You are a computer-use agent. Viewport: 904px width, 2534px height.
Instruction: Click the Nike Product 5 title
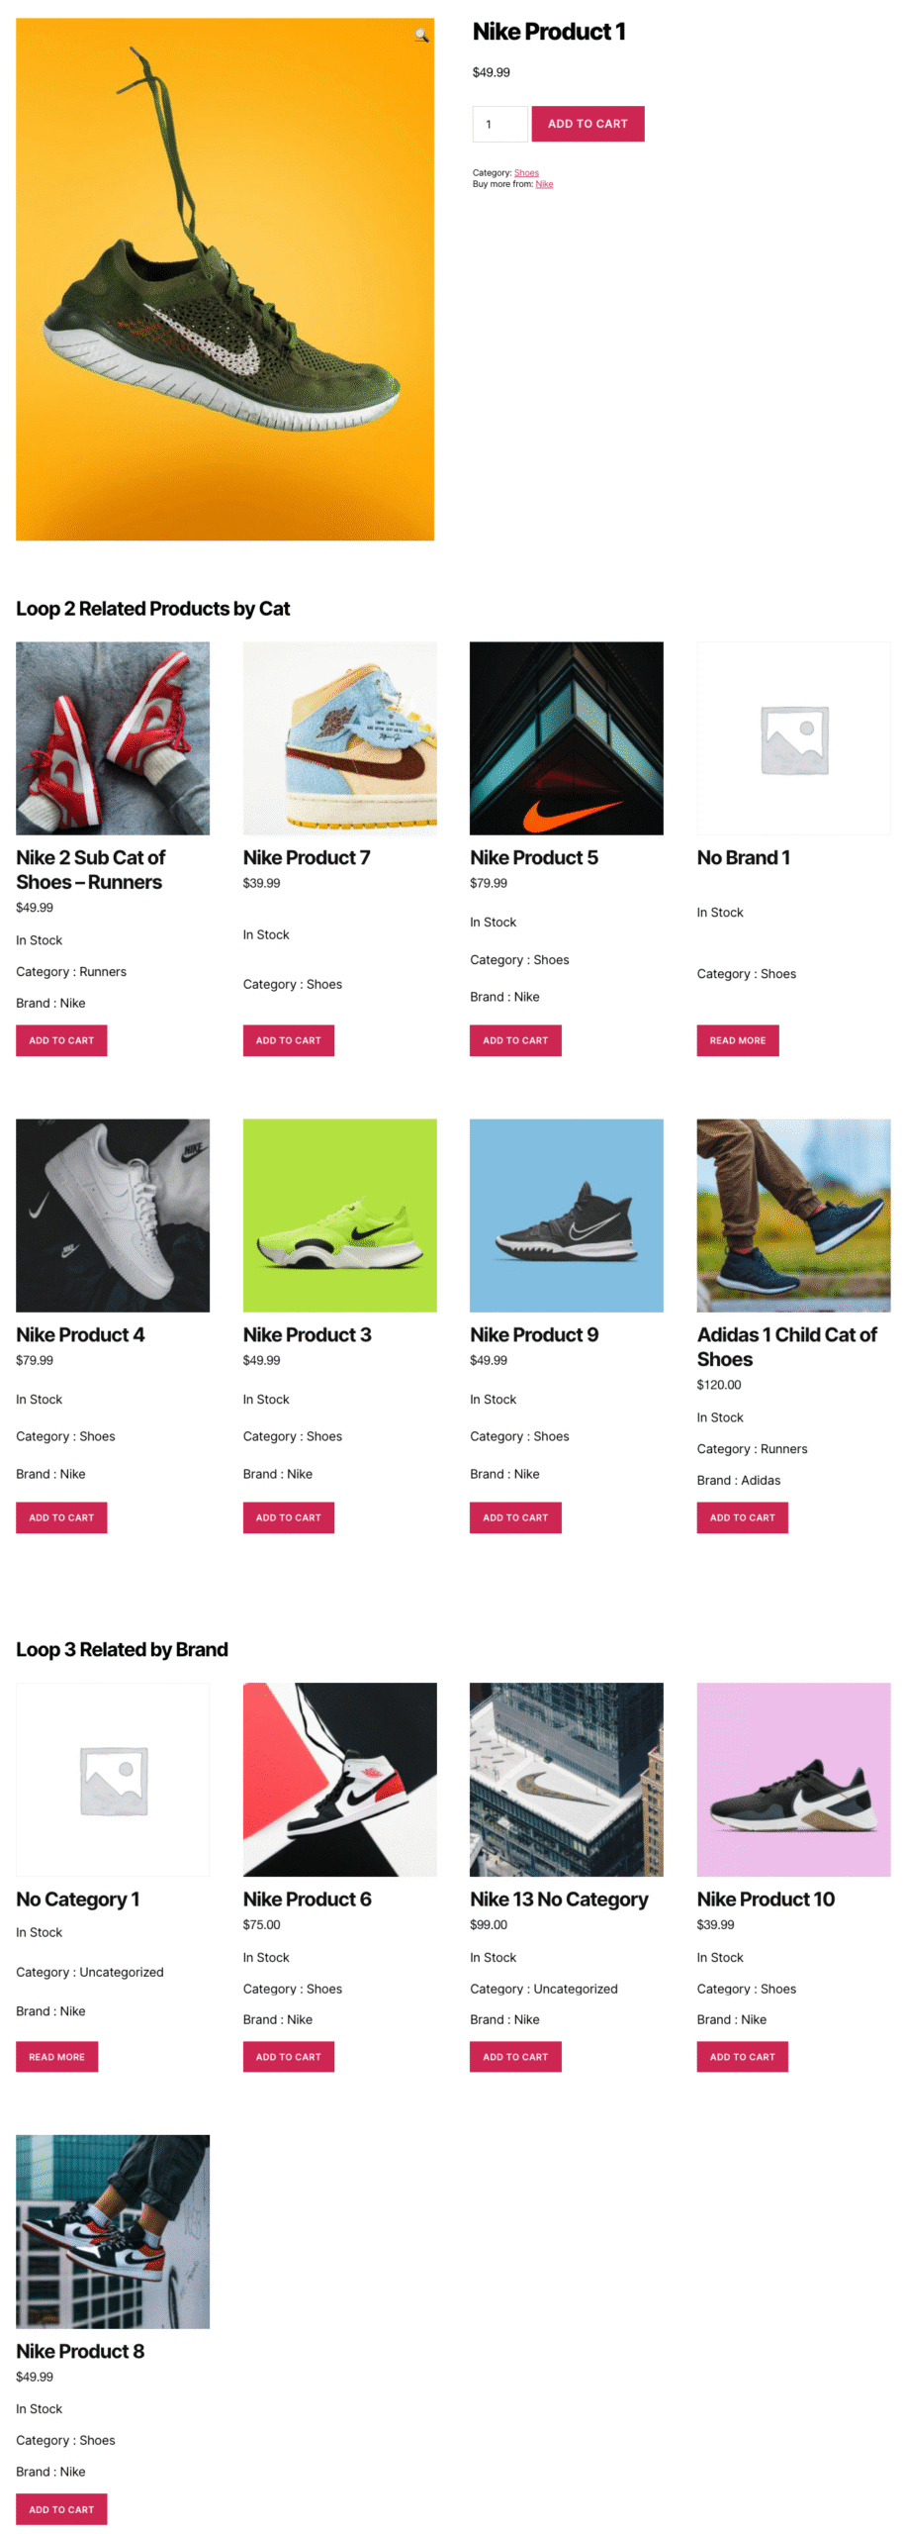click(534, 857)
